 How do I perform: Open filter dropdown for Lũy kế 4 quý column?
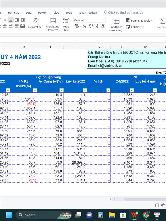pos(155,90)
